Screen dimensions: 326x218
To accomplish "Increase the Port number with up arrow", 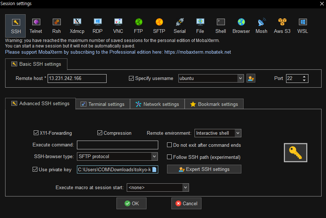I will (x=304, y=77).
